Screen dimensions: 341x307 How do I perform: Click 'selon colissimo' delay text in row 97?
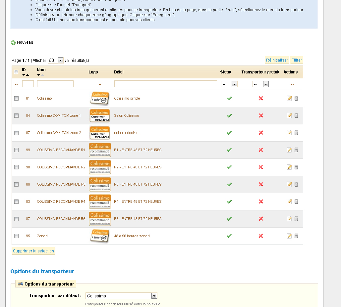point(126,133)
